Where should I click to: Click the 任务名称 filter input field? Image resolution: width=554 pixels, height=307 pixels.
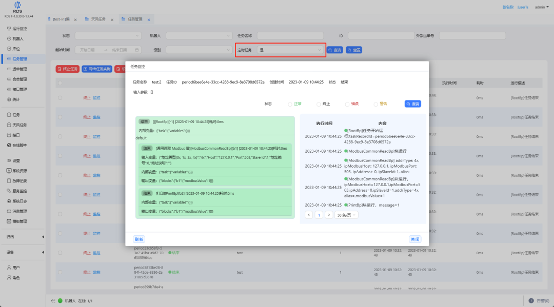tap(290, 36)
